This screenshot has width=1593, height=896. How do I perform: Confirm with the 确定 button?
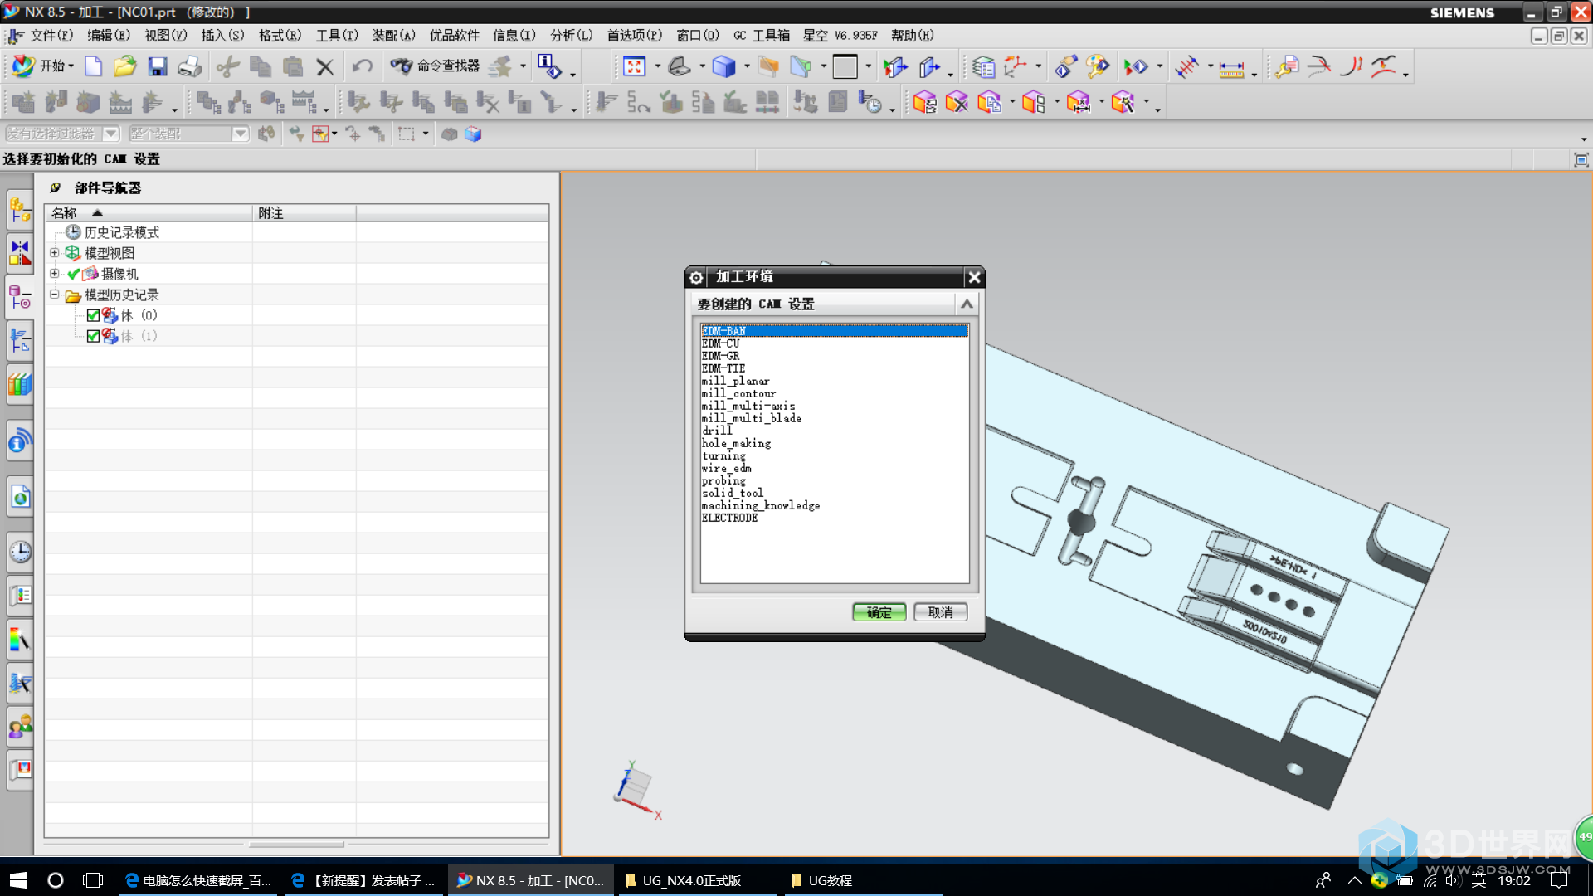(x=879, y=612)
